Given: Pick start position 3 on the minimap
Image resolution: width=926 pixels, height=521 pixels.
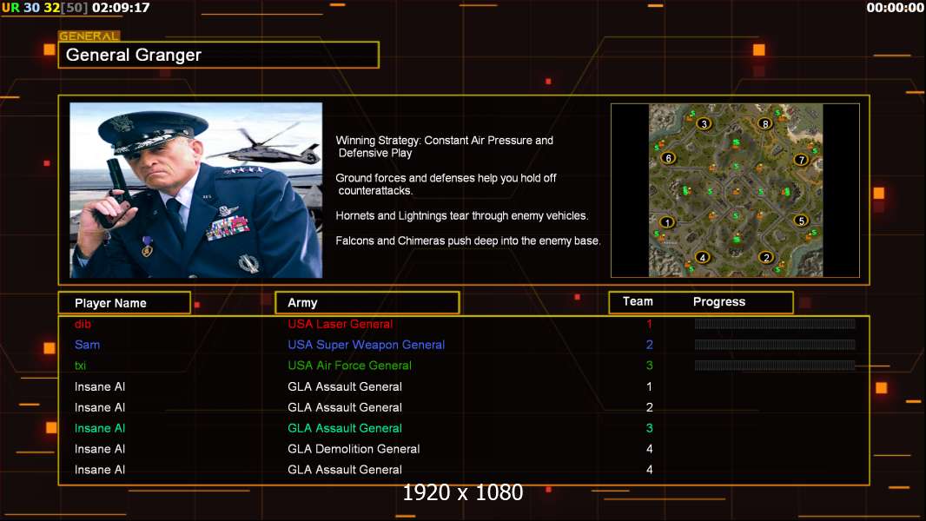Looking at the screenshot, I should 704,123.
